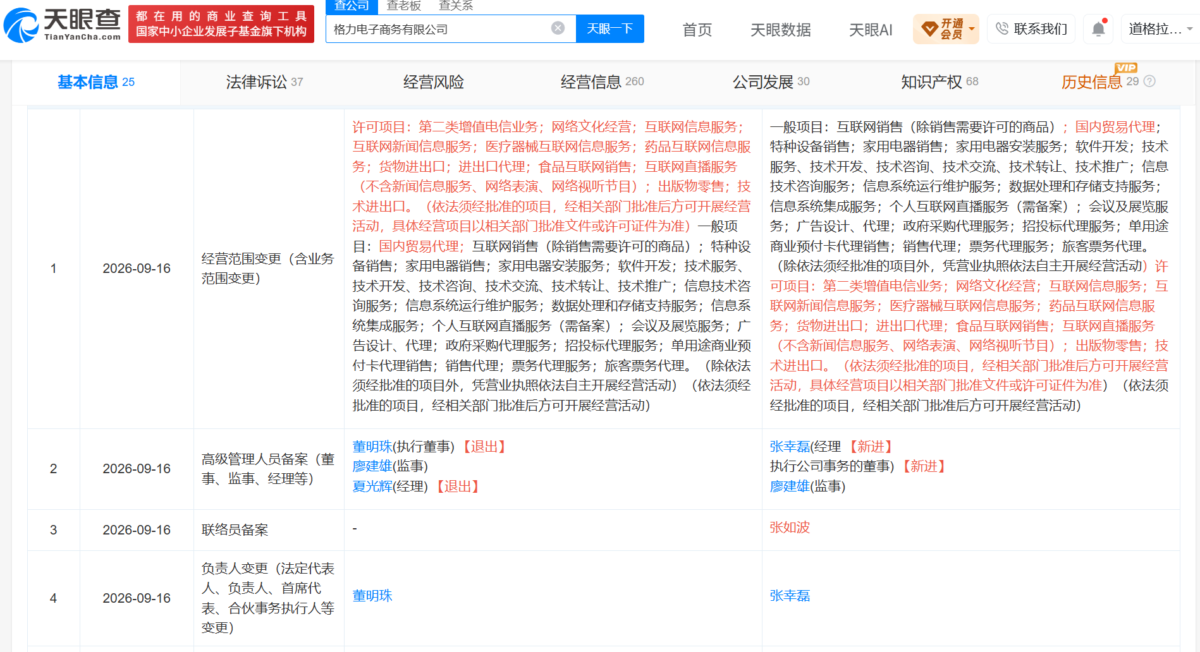The image size is (1200, 652).
Task: Go to 首页 in the top navigation
Action: [697, 30]
